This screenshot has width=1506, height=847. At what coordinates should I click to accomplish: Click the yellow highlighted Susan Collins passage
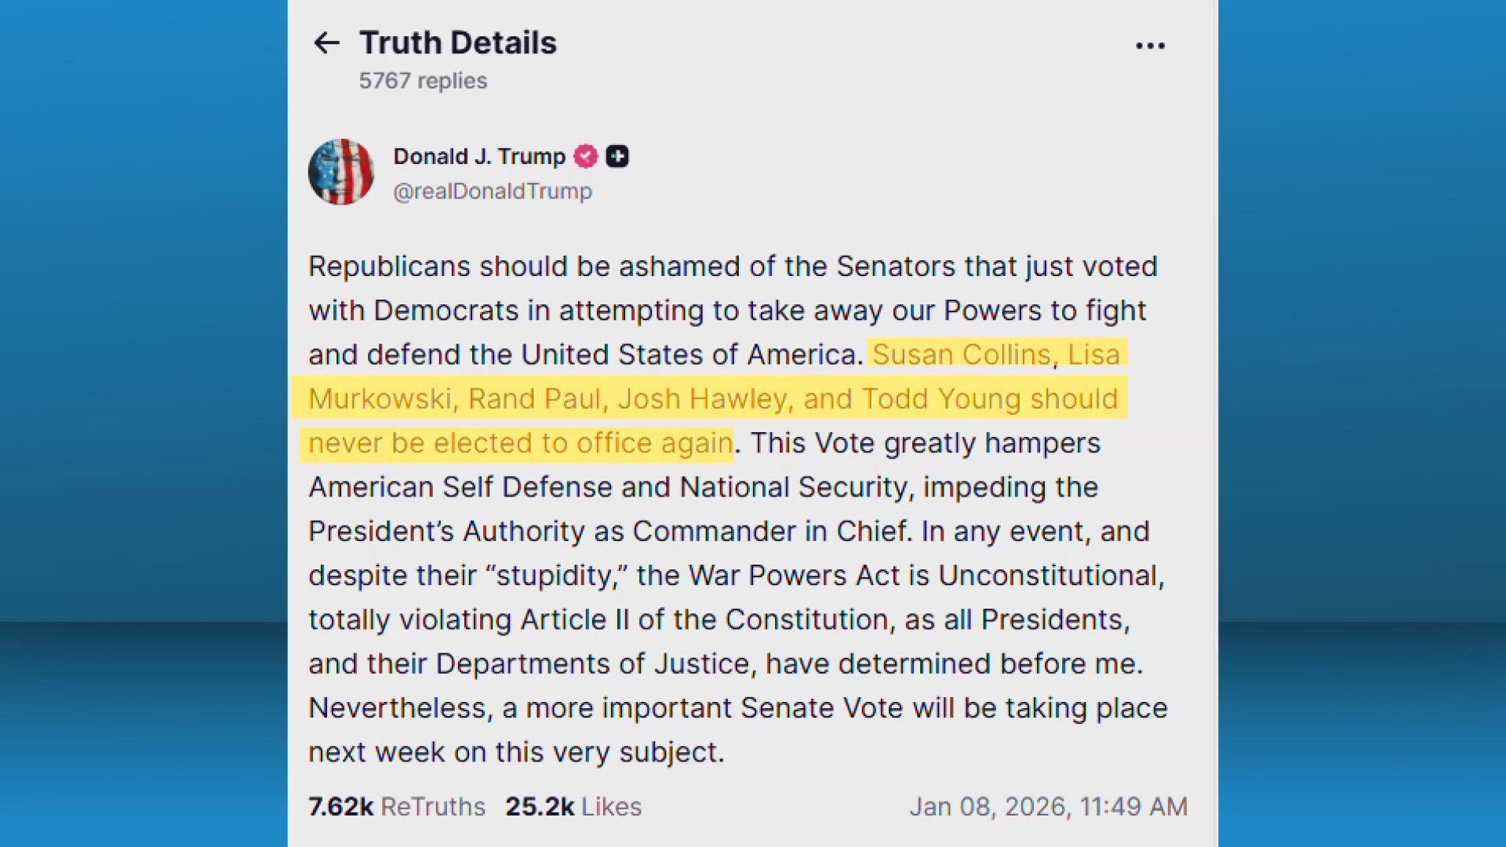712,398
